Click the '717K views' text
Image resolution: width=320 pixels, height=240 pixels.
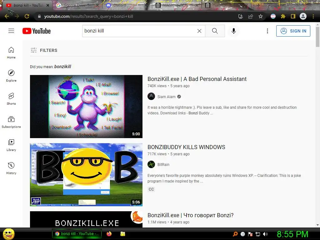click(x=157, y=154)
